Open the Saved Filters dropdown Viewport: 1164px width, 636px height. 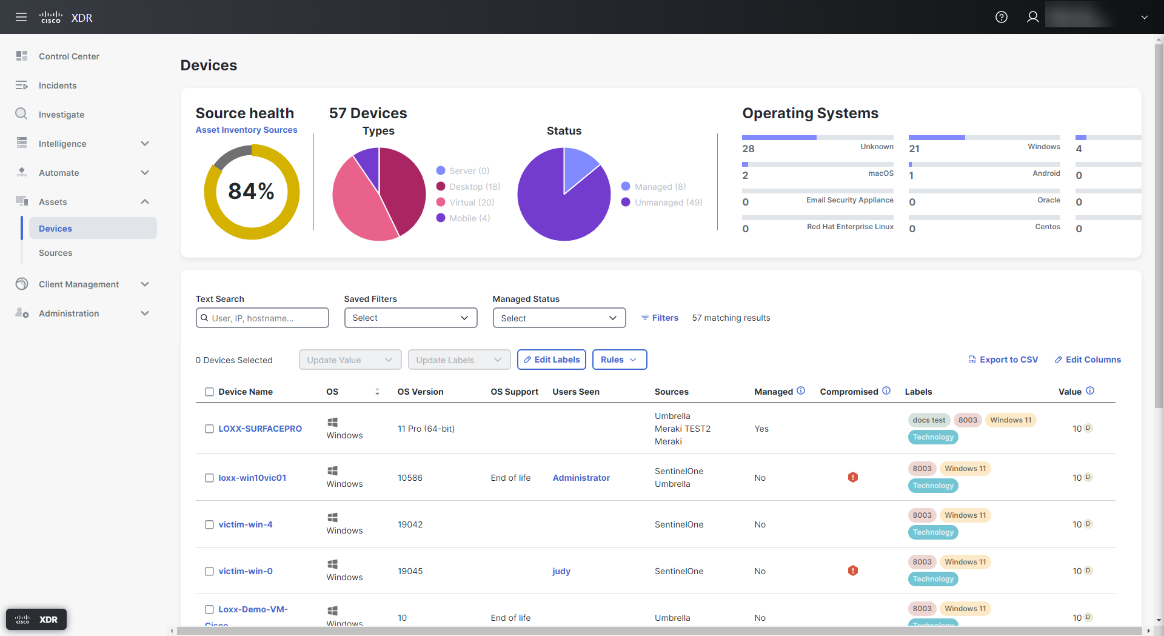click(410, 318)
